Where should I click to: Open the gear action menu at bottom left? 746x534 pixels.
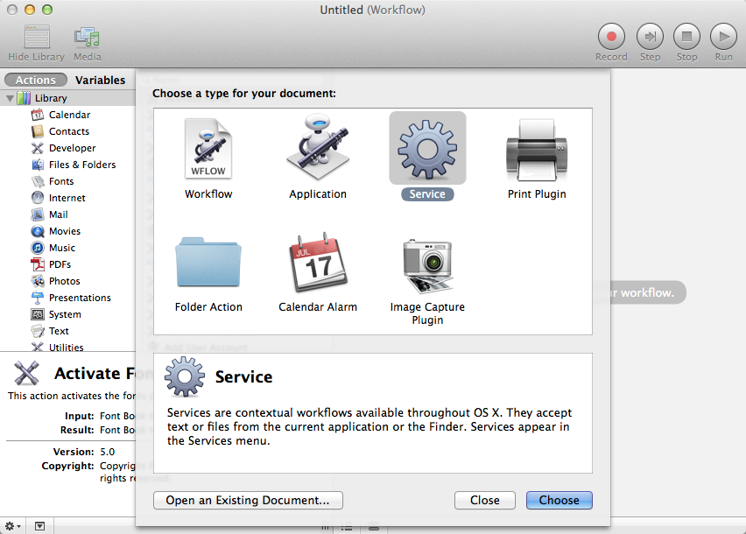point(12,526)
